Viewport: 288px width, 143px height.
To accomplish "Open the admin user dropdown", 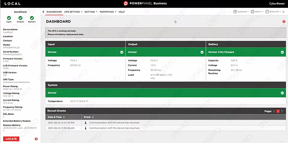I will click(x=257, y=12).
